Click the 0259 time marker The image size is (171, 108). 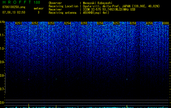[x=149, y=23]
